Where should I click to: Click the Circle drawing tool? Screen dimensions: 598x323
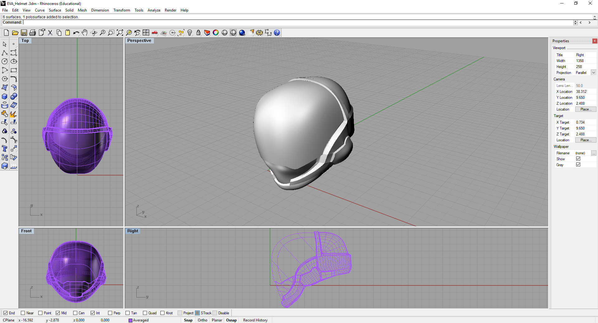(5, 61)
